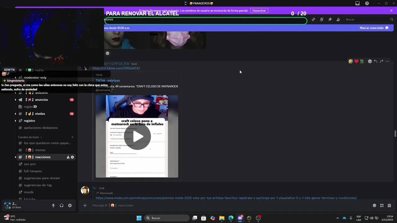
Task: Open the registro channel
Action: pyautogui.click(x=29, y=121)
